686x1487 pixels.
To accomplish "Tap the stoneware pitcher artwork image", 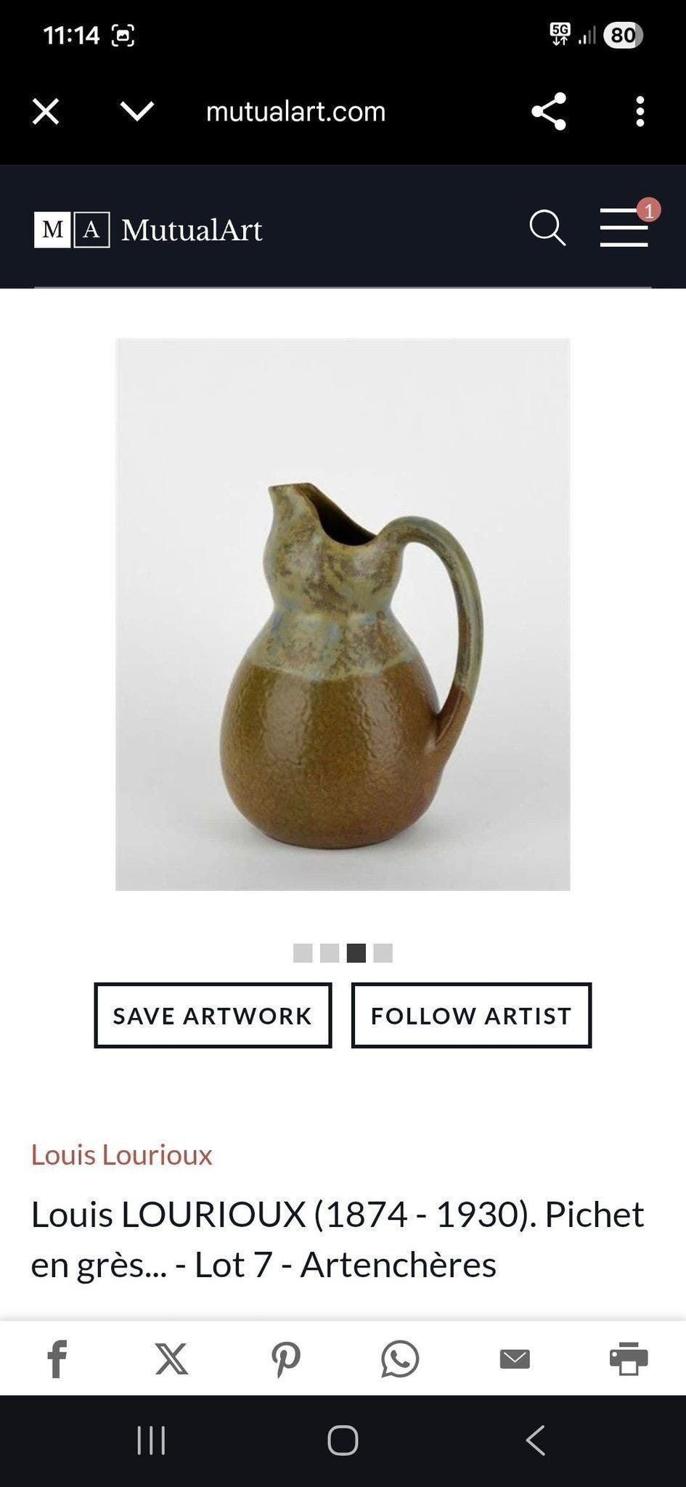I will point(343,614).
